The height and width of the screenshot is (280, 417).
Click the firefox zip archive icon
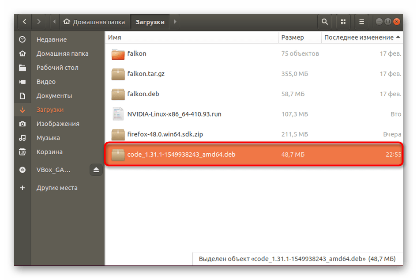point(118,134)
